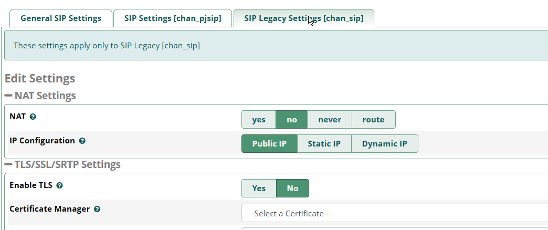Select the NAT 'no' option
The height and width of the screenshot is (230, 548).
(x=292, y=120)
